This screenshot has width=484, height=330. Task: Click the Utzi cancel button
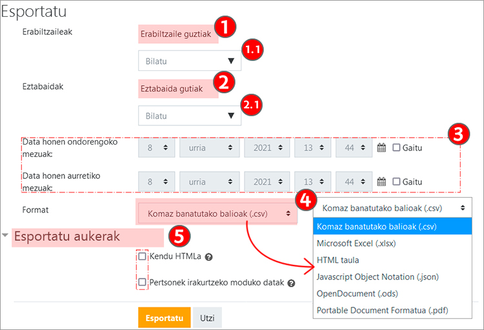coord(207,318)
